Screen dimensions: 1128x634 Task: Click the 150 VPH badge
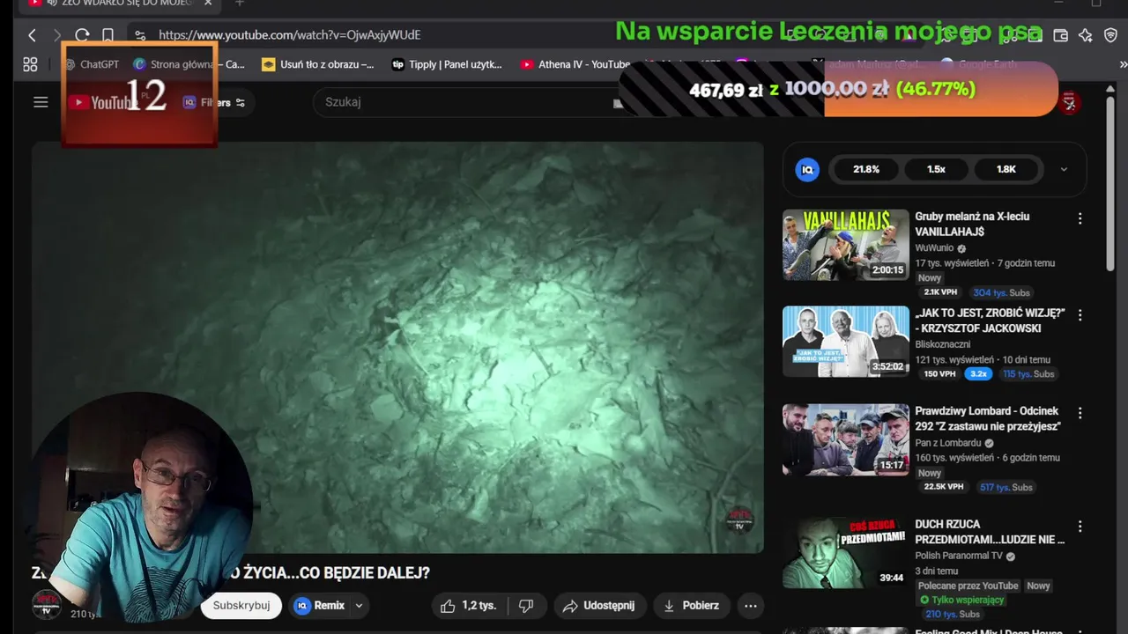pyautogui.click(x=938, y=373)
